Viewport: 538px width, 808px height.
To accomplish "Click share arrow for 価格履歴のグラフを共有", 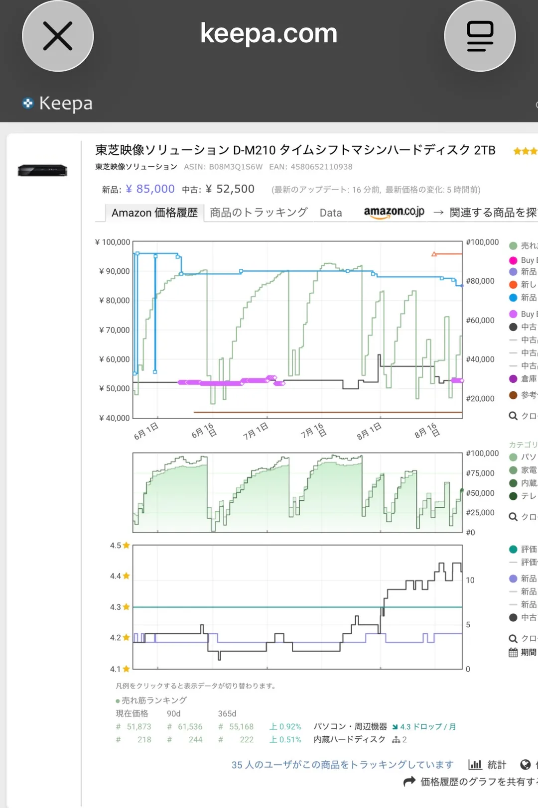I will [x=409, y=782].
